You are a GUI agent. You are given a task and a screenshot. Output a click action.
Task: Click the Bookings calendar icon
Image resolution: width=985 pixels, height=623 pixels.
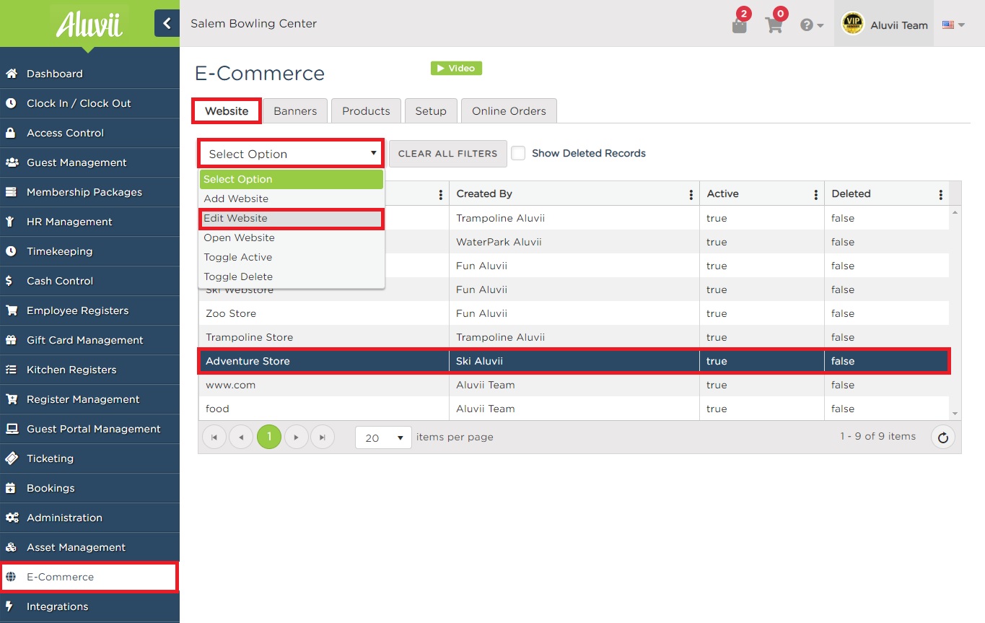(x=10, y=488)
